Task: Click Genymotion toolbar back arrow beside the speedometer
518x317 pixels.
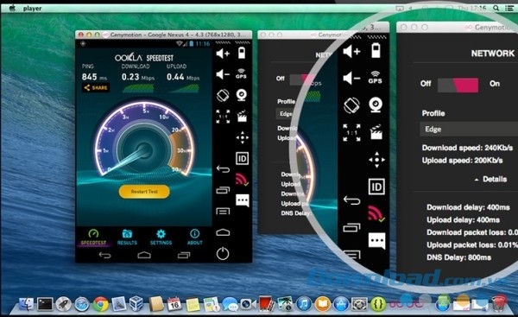Action: (x=223, y=169)
